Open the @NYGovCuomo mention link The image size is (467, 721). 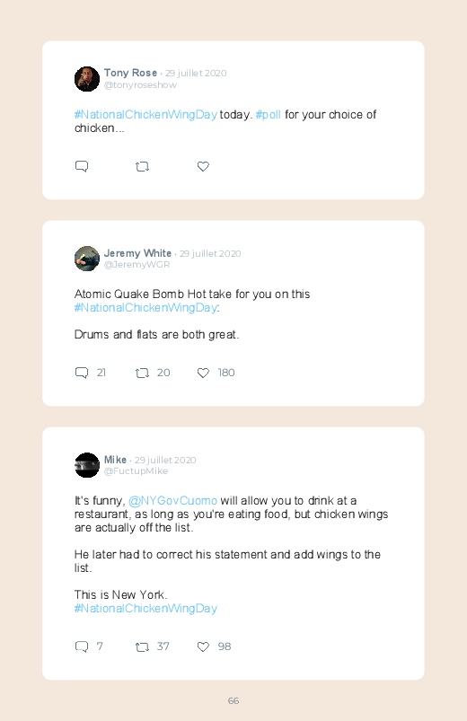point(172,500)
